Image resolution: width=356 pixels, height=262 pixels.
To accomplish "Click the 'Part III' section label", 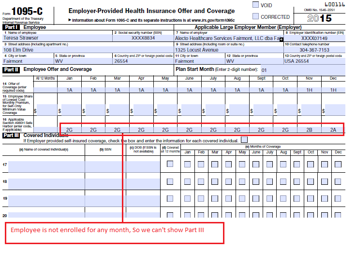I will (x=11, y=136).
